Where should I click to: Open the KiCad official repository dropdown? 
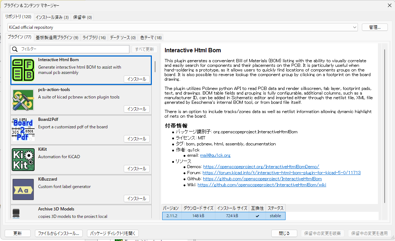[183, 27]
